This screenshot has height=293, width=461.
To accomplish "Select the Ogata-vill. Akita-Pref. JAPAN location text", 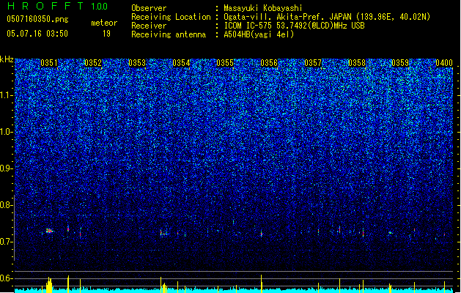I will 327,17.
